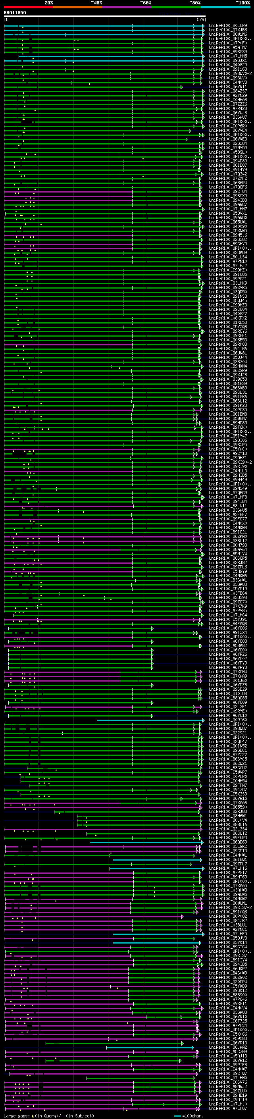Select hit label UniRef100_O22921

click(x=227, y=733)
